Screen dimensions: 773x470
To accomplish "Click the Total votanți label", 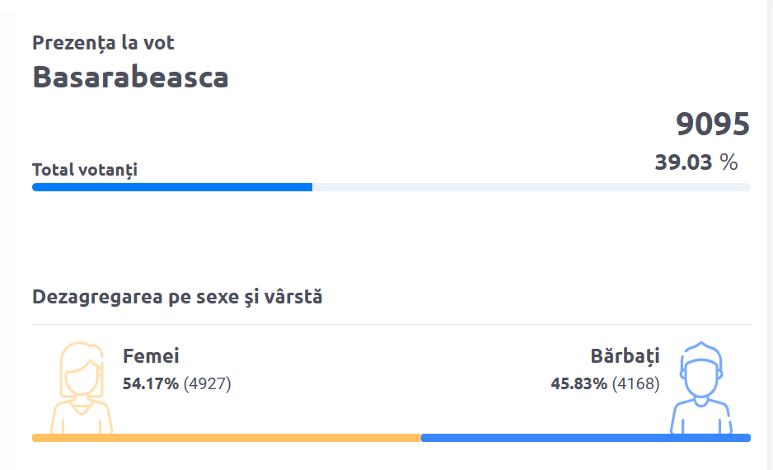I will point(84,170).
